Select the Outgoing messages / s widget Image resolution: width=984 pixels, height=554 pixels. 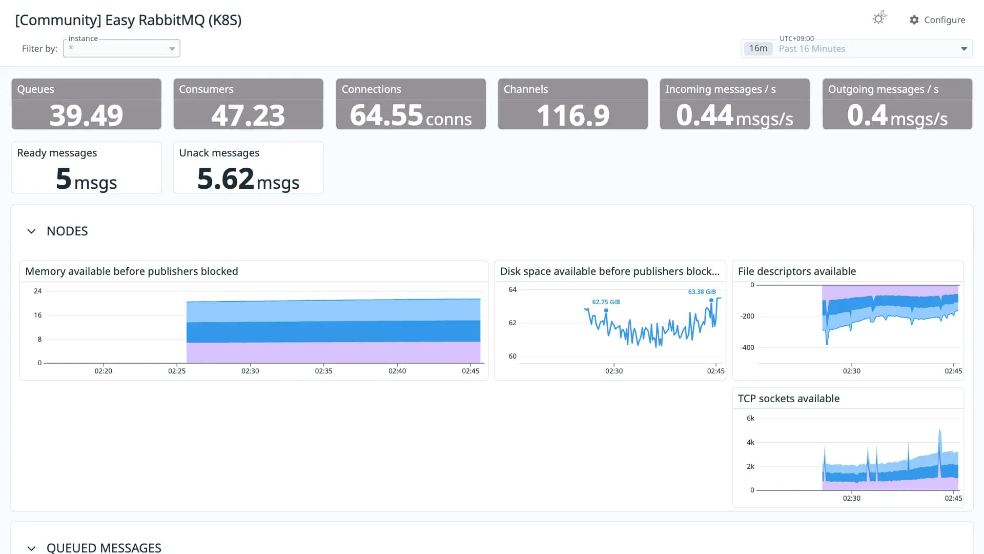pos(897,104)
